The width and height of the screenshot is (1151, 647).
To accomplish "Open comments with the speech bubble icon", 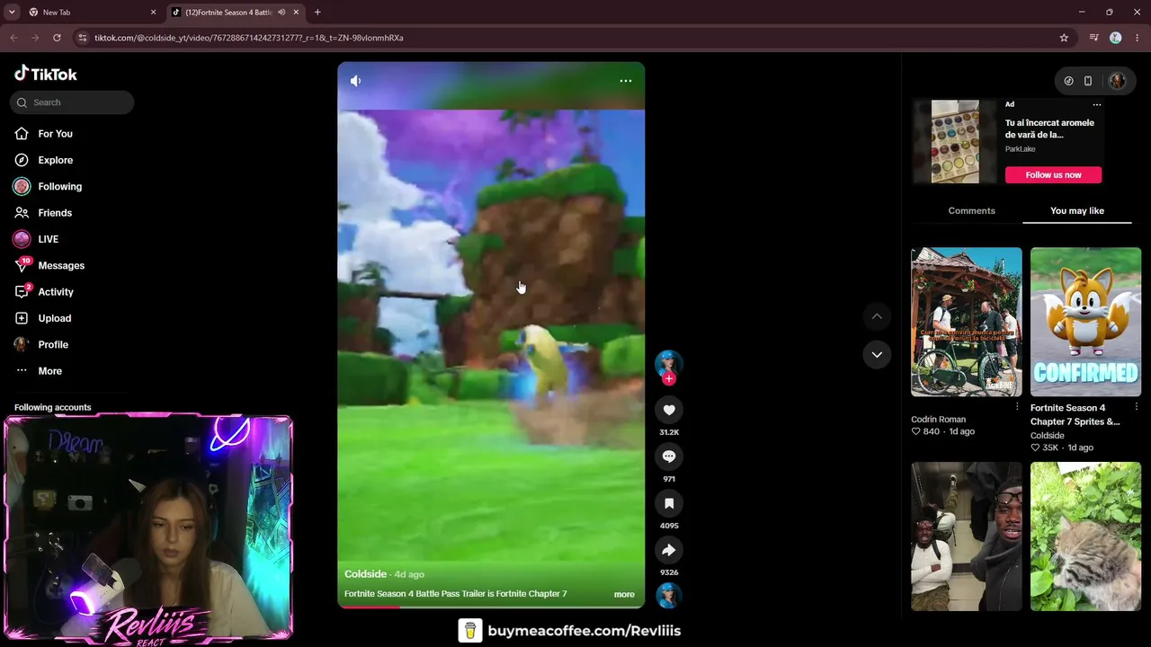I will tap(669, 456).
